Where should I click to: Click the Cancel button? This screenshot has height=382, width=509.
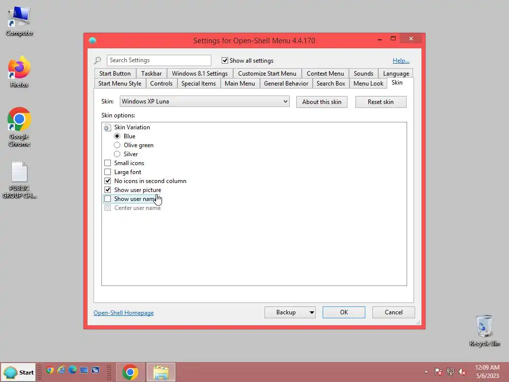(x=394, y=312)
